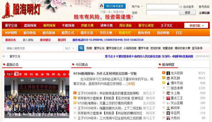212x122 pixels.
Task: Select slide 2 on the announcement carousel
Action: 12,74
